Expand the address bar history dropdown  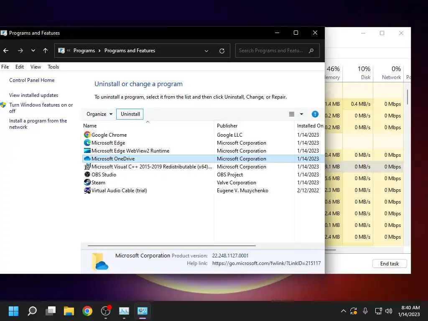[x=206, y=51]
